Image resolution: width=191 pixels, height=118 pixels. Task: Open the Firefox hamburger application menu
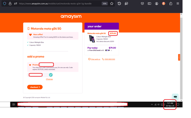coord(178,4)
